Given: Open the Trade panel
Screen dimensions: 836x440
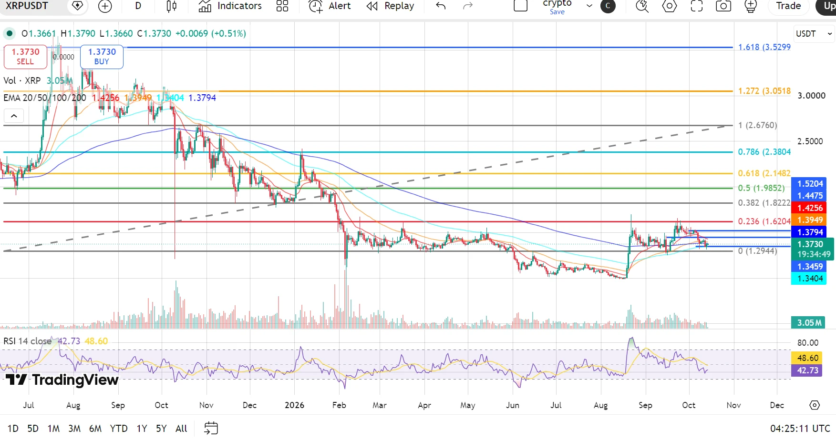Looking at the screenshot, I should 788,6.
